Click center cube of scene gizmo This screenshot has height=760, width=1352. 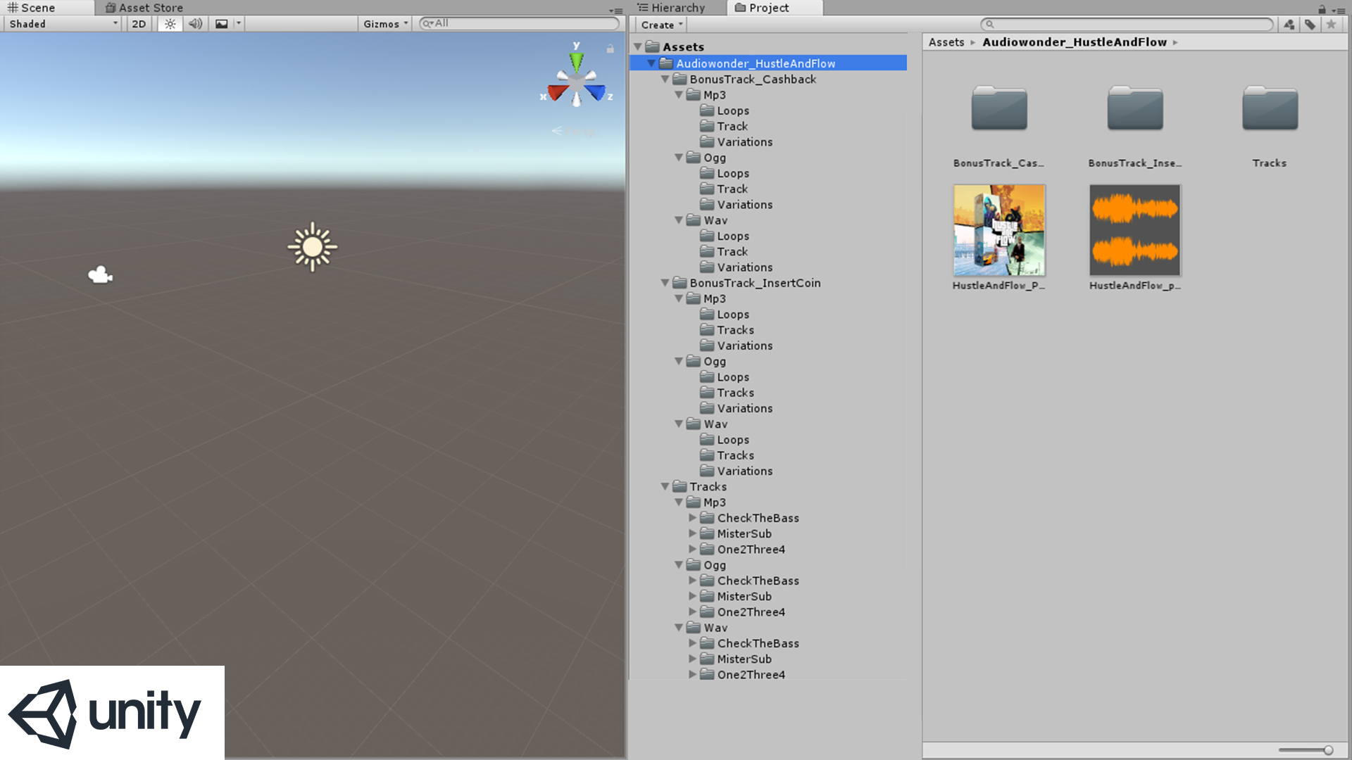coord(577,82)
